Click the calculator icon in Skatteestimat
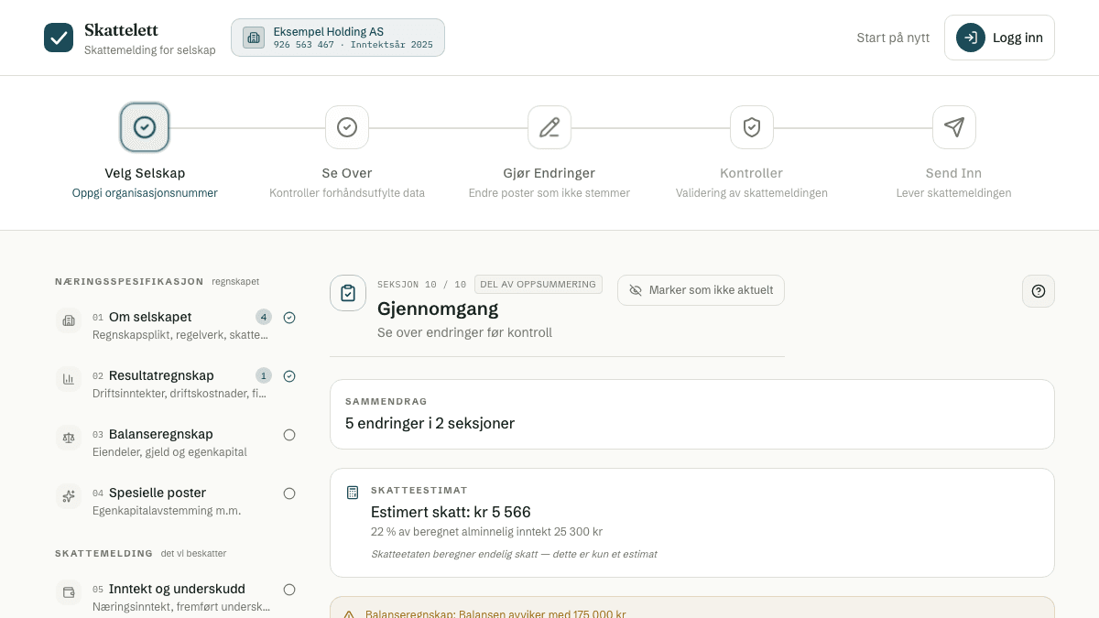This screenshot has height=618, width=1099. pos(353,493)
